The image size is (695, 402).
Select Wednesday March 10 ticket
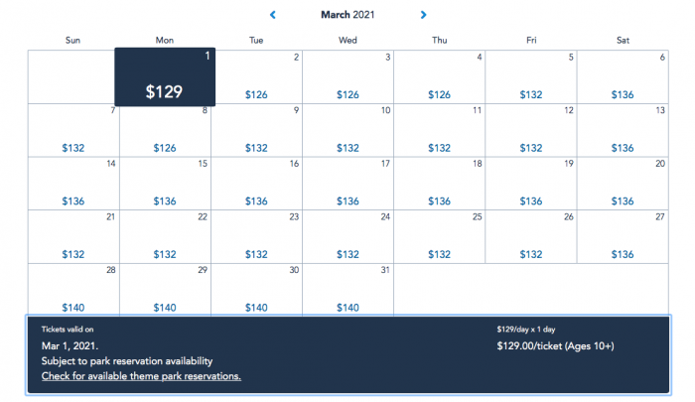pyautogui.click(x=347, y=130)
